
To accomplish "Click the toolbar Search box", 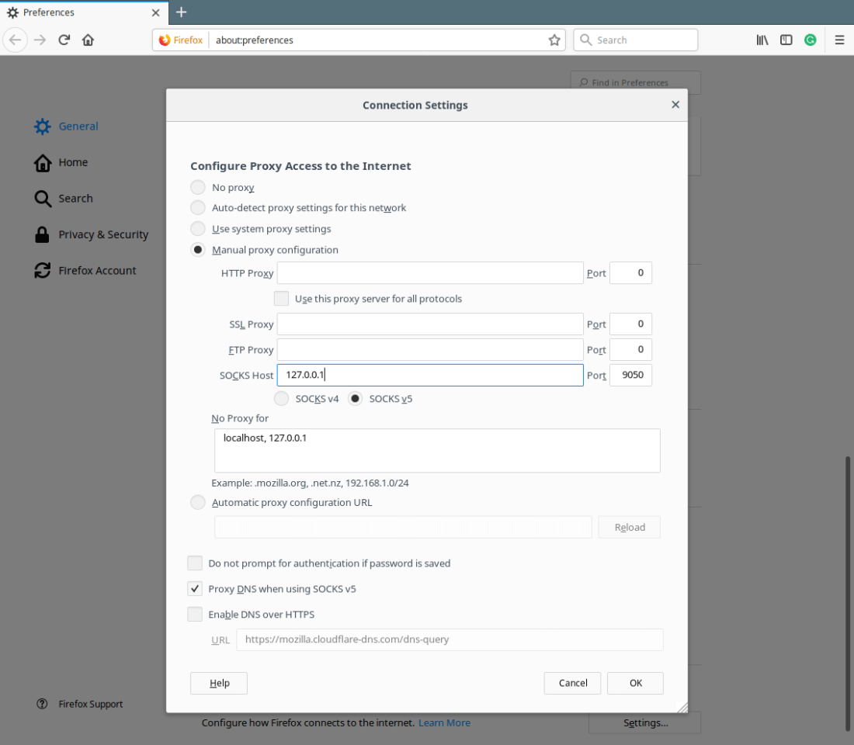I will [x=636, y=40].
